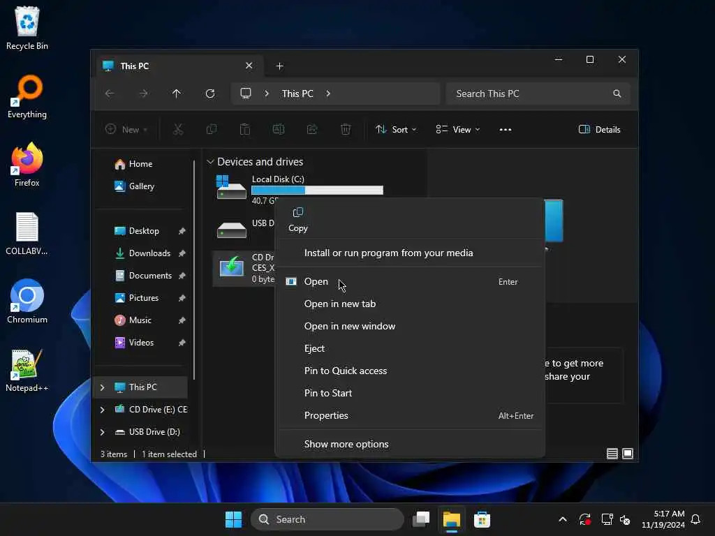Open Desktop in navigation pane
Screen dimensions: 715x536
coord(144,231)
